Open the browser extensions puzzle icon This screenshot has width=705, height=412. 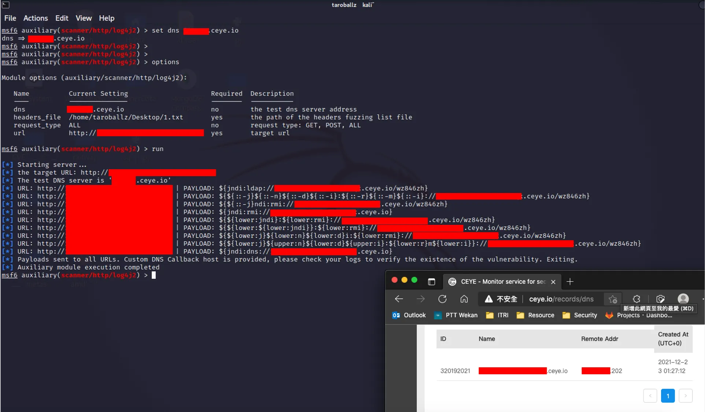(636, 299)
